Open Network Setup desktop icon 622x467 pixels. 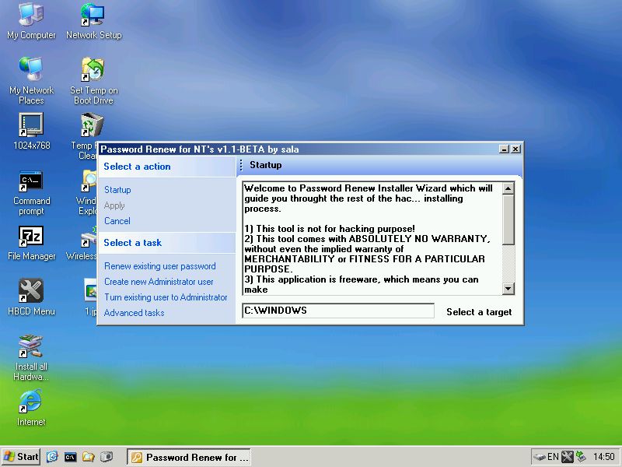coord(93,21)
